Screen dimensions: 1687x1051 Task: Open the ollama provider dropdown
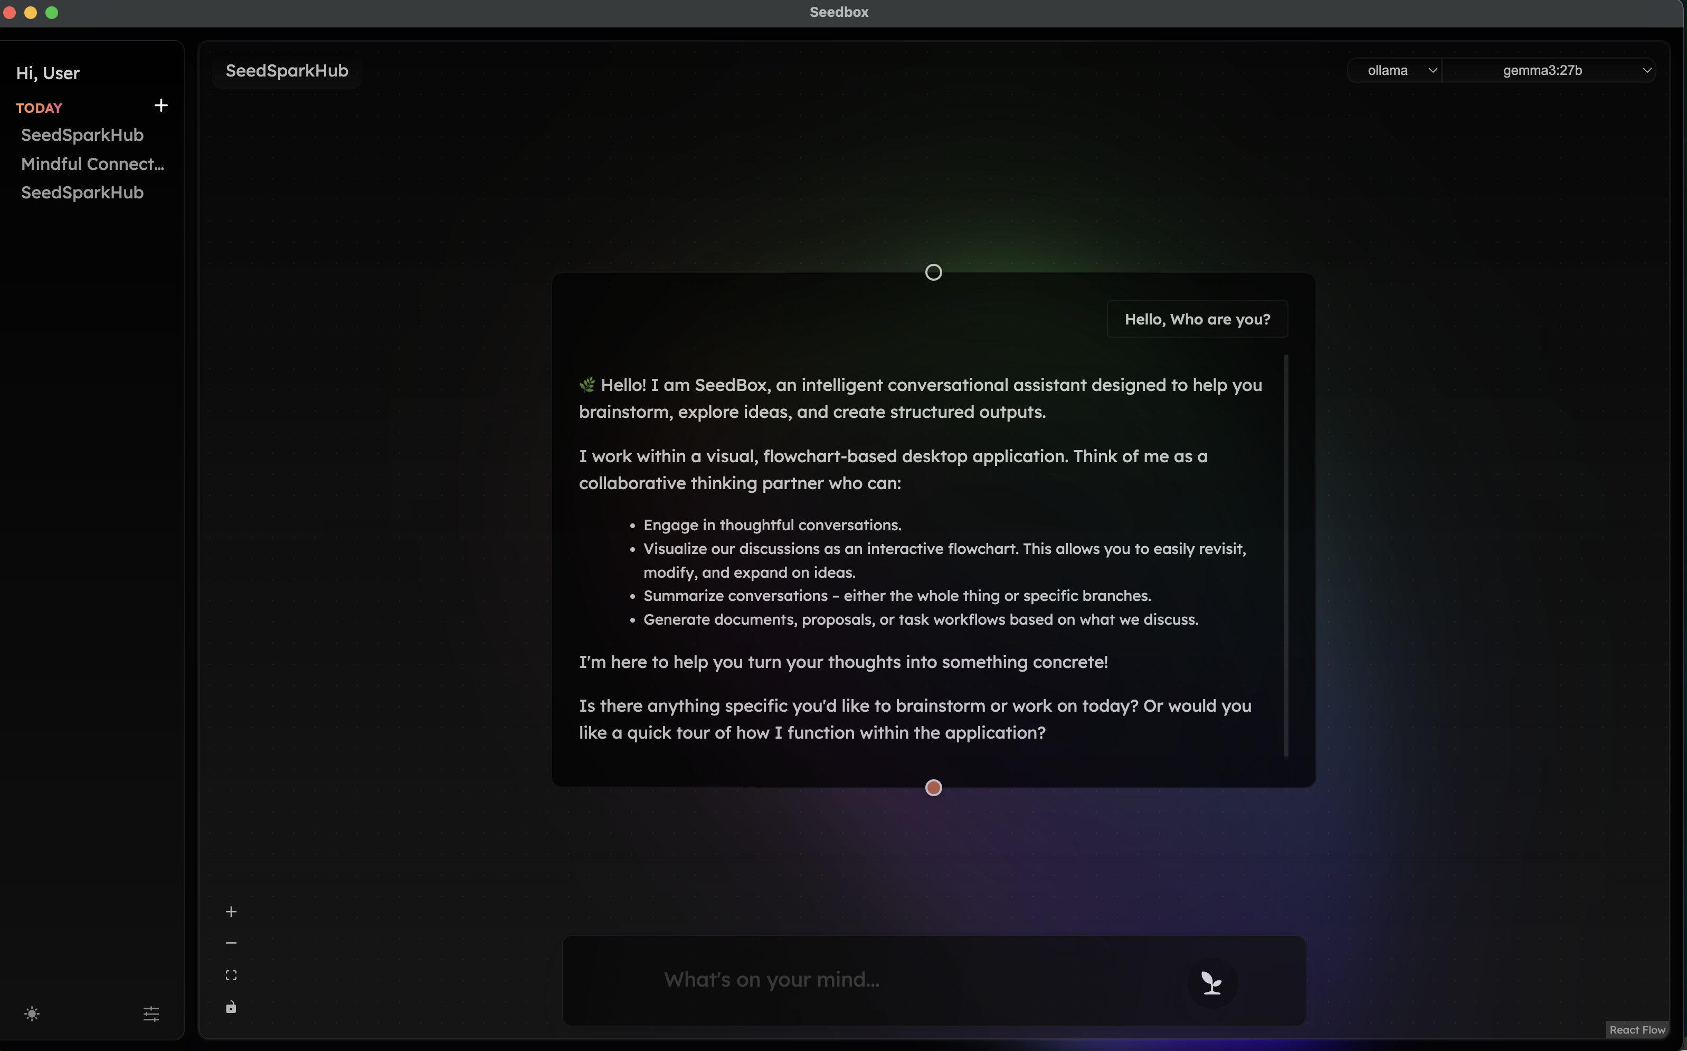(1394, 70)
